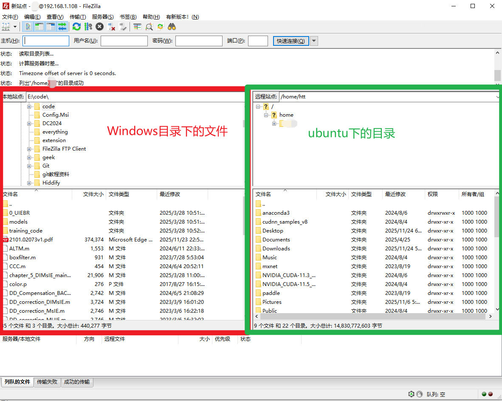
Task: Focus the 主机(H) host input field
Action: [46, 41]
